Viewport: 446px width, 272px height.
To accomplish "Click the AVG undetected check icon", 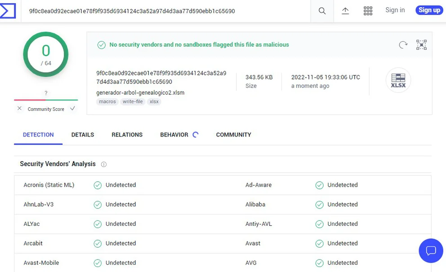I will (x=319, y=263).
